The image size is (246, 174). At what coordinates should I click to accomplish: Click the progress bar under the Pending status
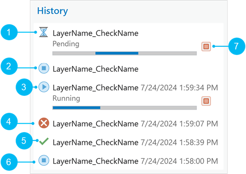[124, 53]
